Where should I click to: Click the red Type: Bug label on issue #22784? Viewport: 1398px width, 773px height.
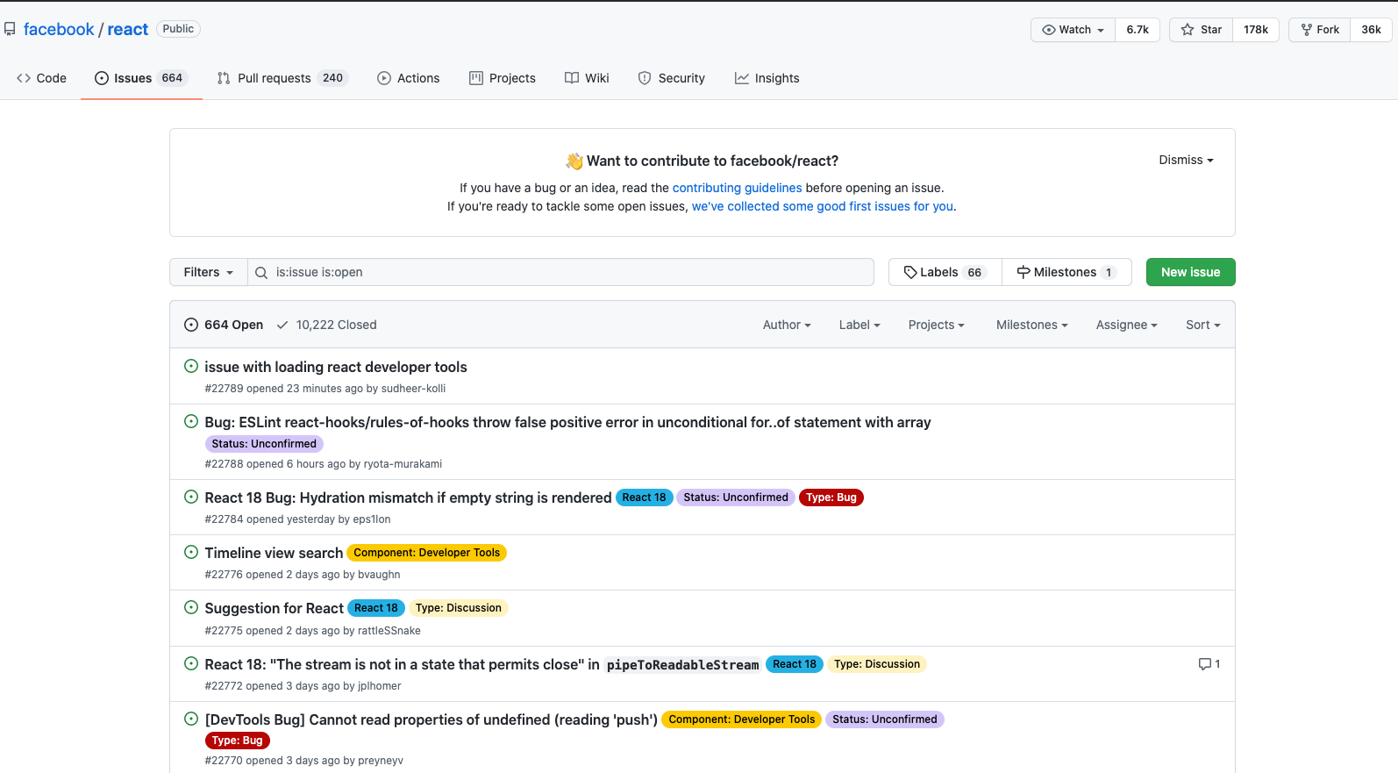[831, 497]
